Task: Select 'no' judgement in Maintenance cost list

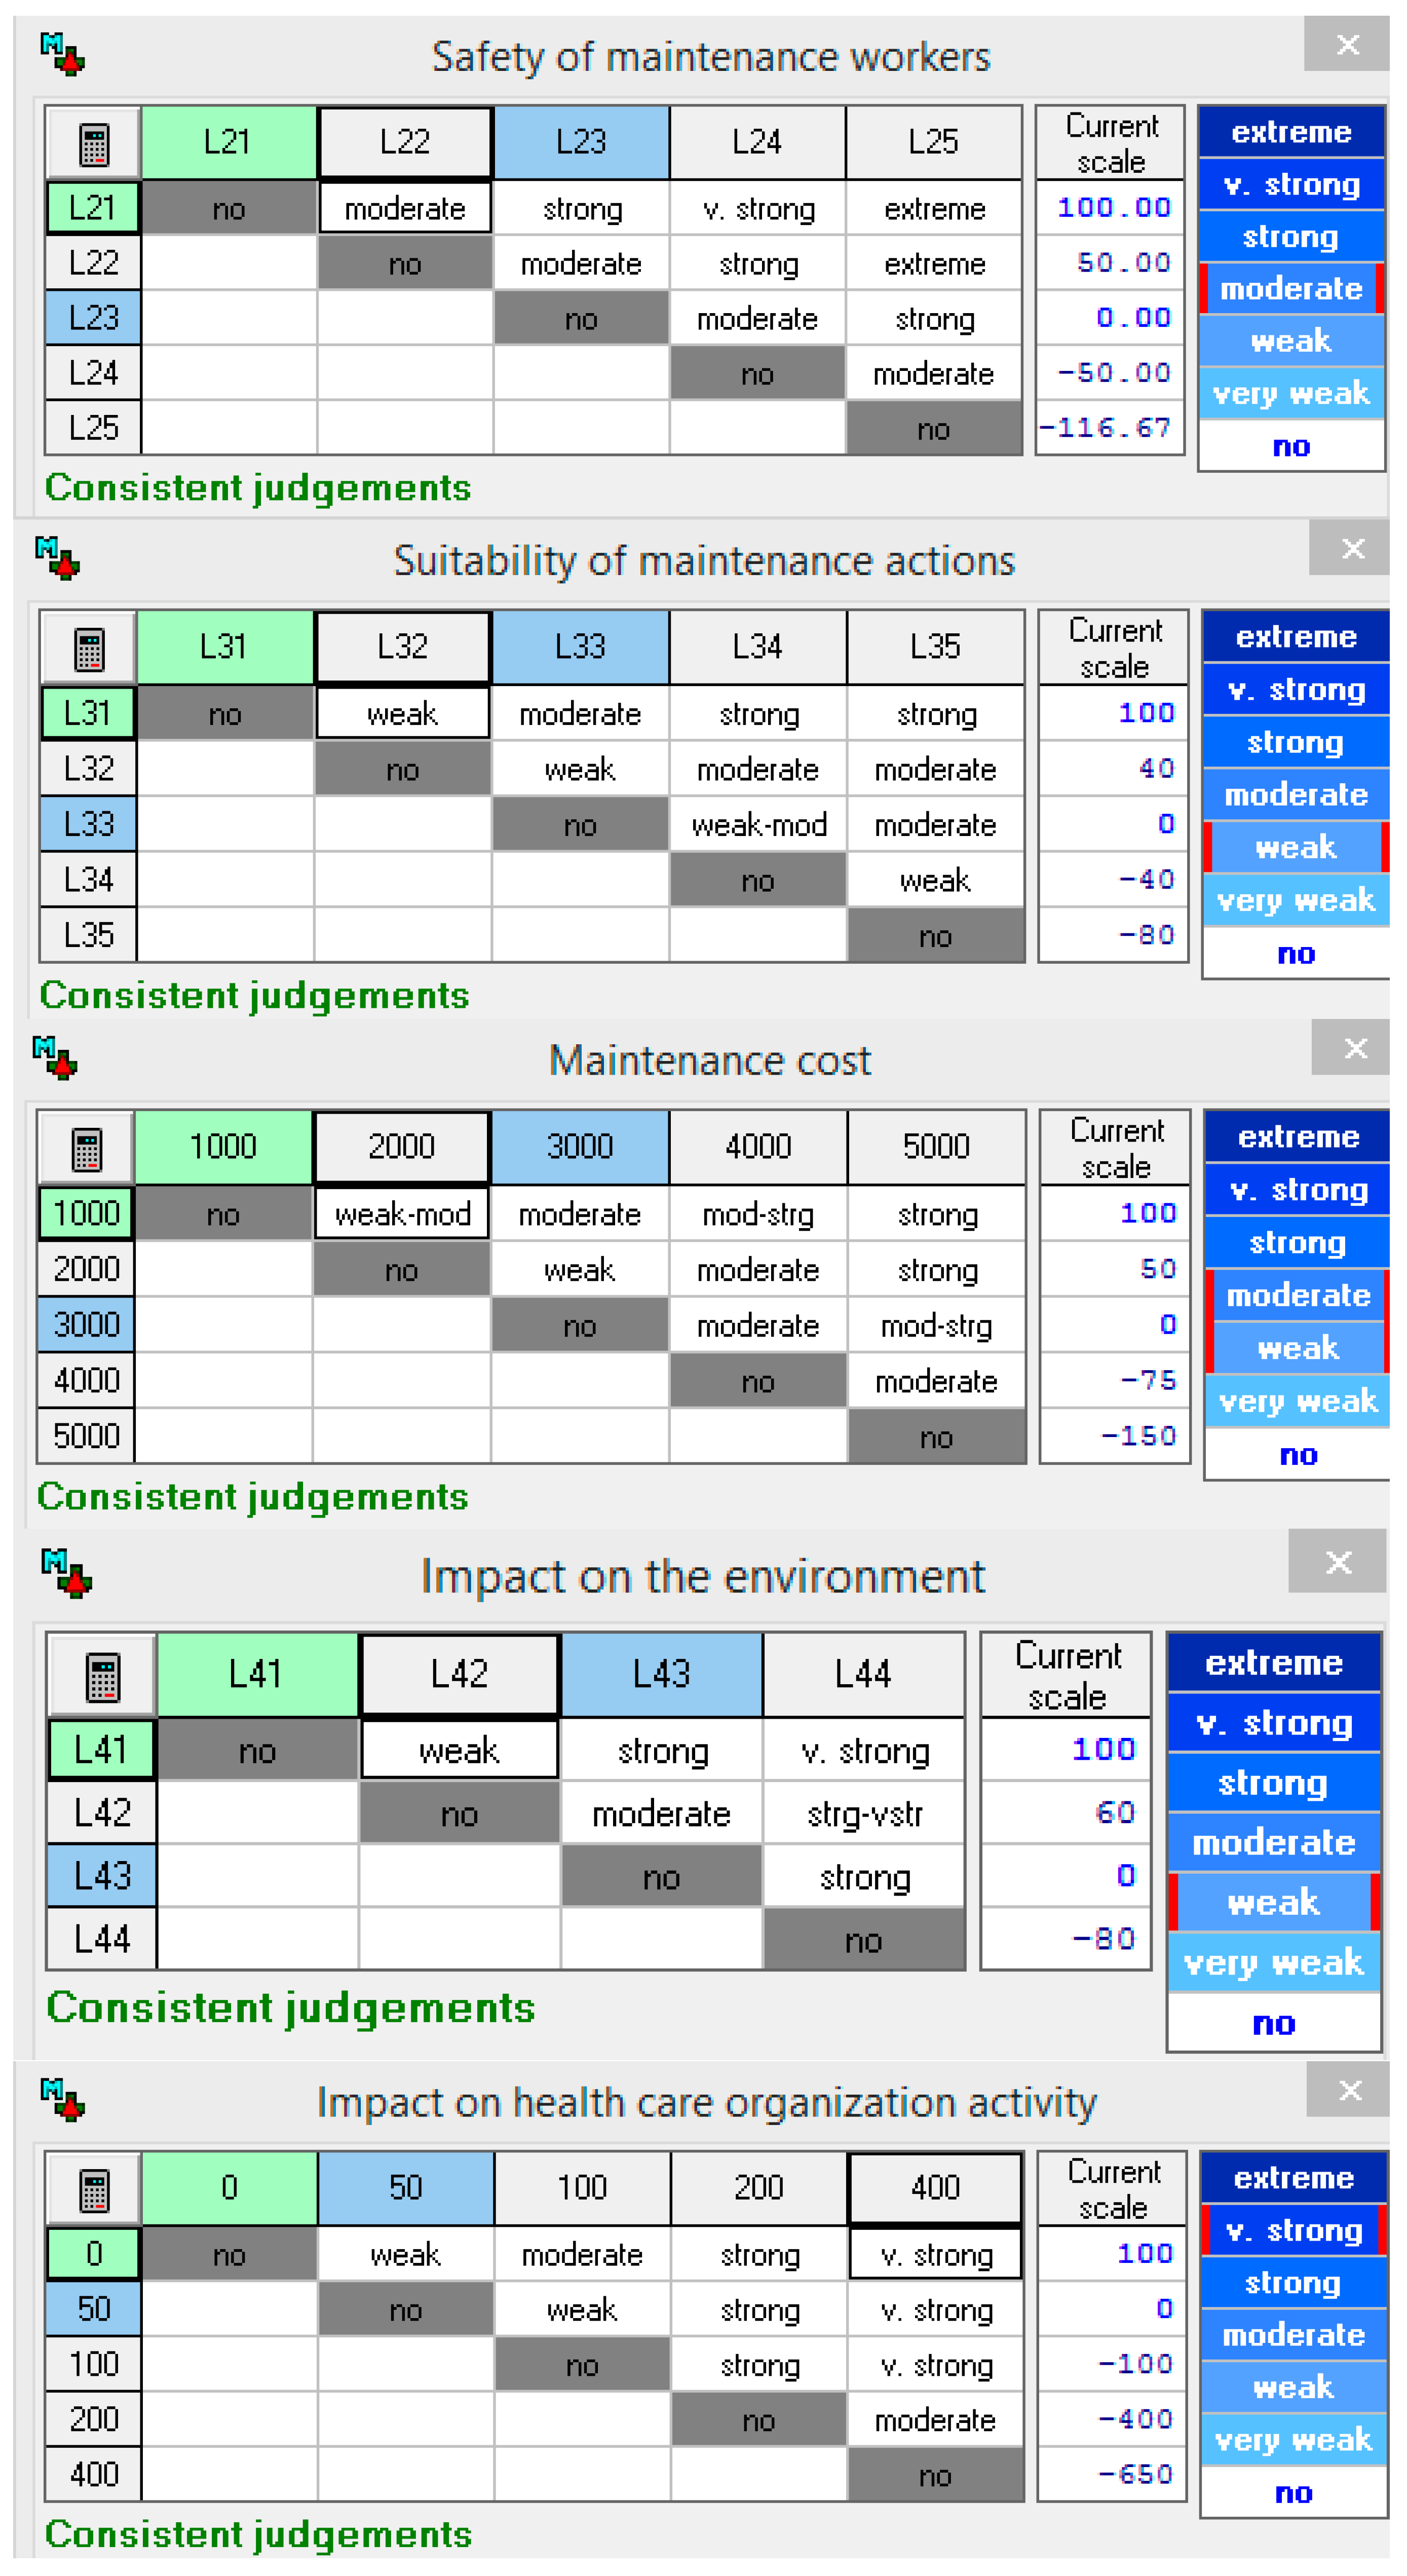Action: tap(1298, 1455)
